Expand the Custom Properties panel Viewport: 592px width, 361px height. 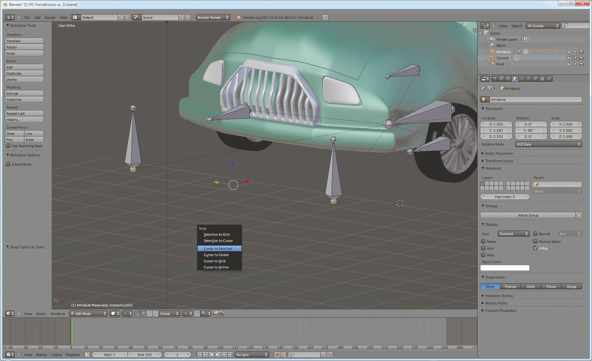(x=500, y=311)
